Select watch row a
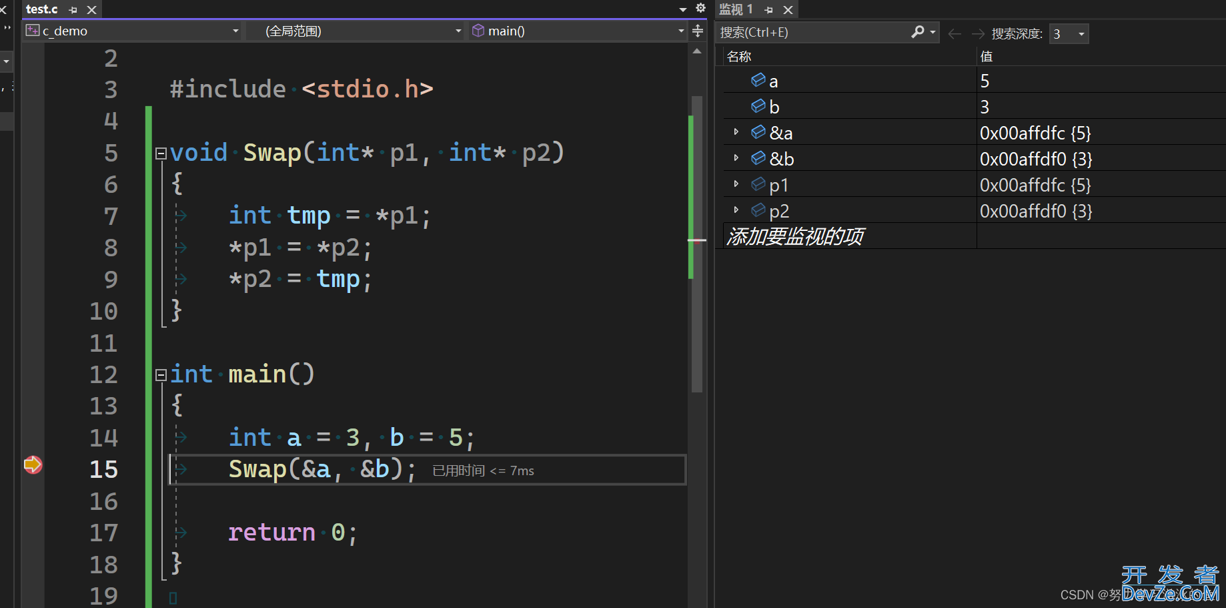1226x608 pixels. (975, 80)
